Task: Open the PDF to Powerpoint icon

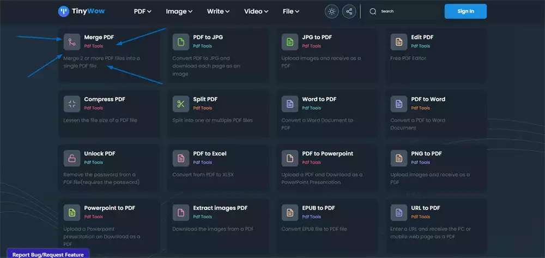Action: pos(290,158)
